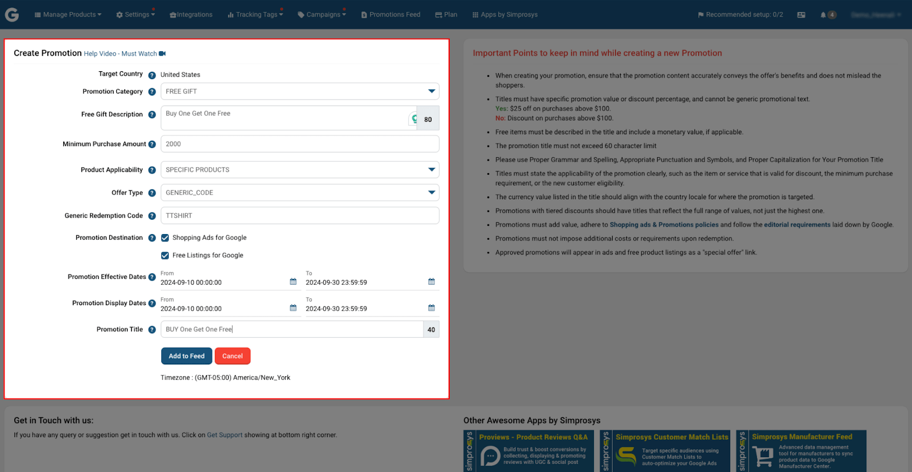Click the Cancel button
This screenshot has height=472, width=912.
(233, 356)
